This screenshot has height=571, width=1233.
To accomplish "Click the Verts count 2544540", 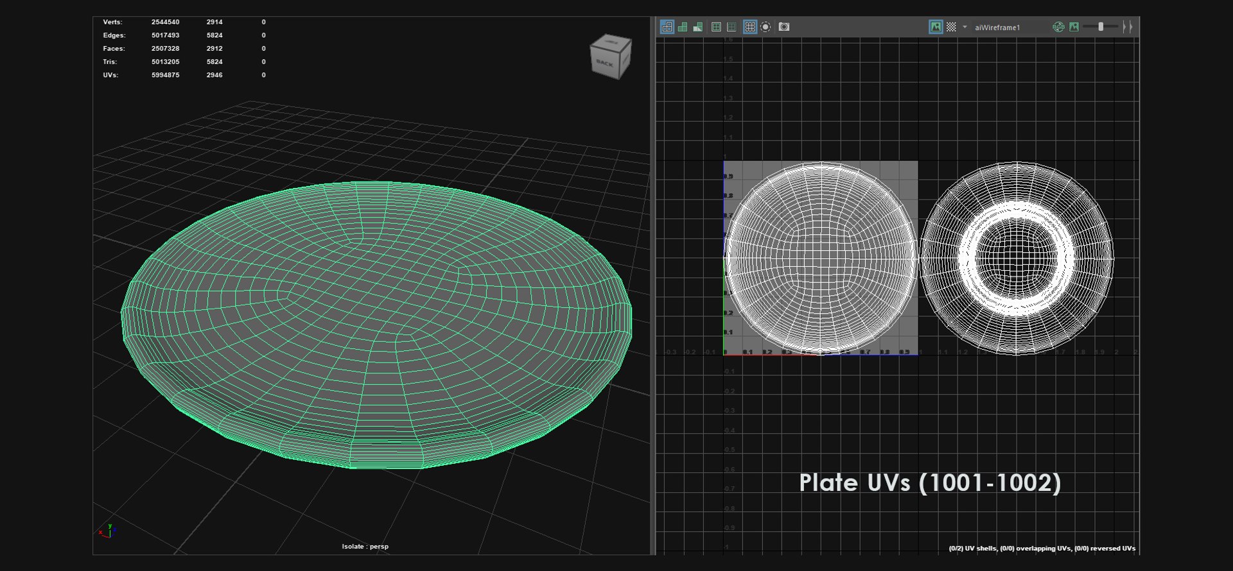I will [x=165, y=22].
